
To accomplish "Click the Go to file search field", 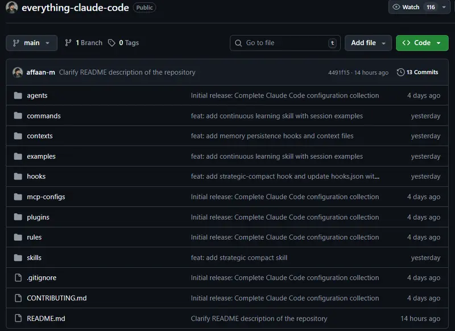I will pos(284,43).
